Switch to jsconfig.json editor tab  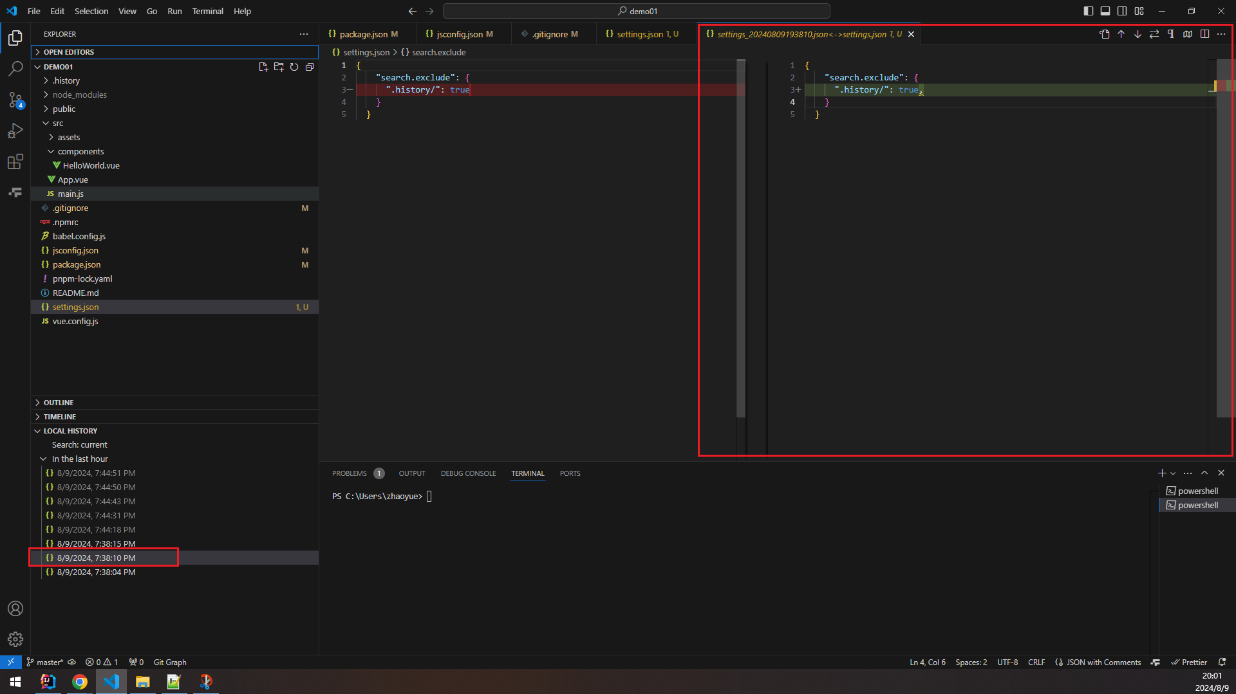pos(463,34)
